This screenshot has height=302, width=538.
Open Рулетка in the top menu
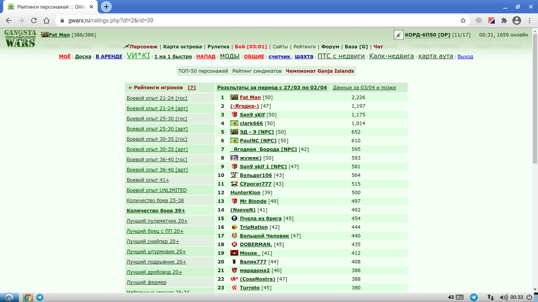point(218,47)
